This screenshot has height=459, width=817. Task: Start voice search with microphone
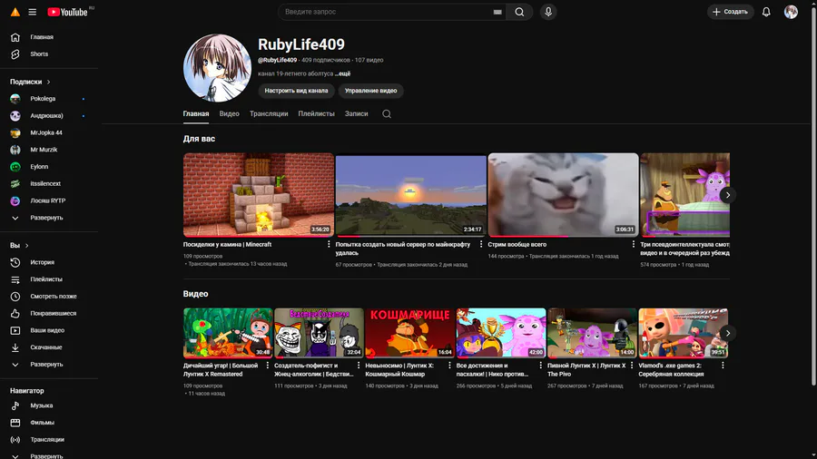pos(548,12)
